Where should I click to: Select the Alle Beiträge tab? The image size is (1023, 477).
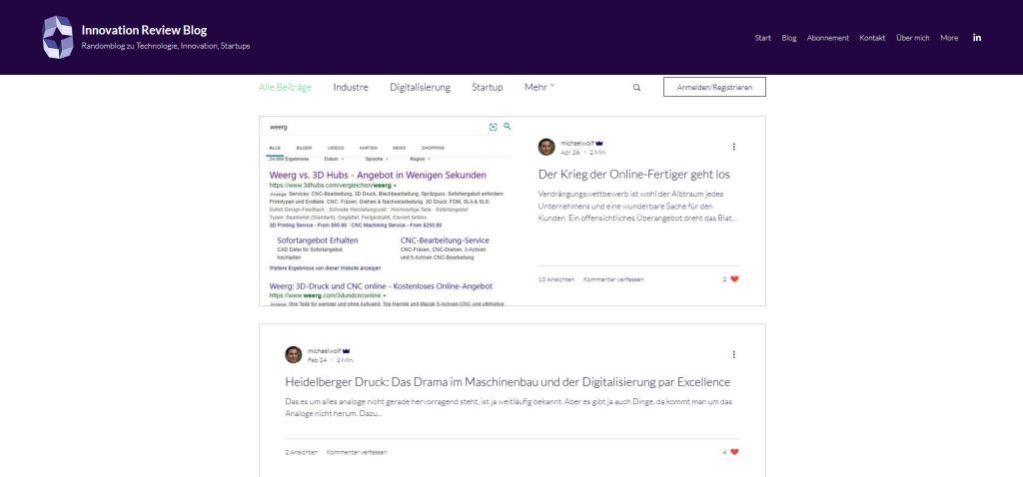point(285,87)
